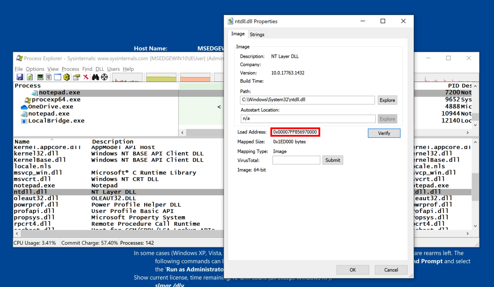The image size is (494, 287).
Task: Click the procexp64.exe process icon
Action: (x=28, y=100)
